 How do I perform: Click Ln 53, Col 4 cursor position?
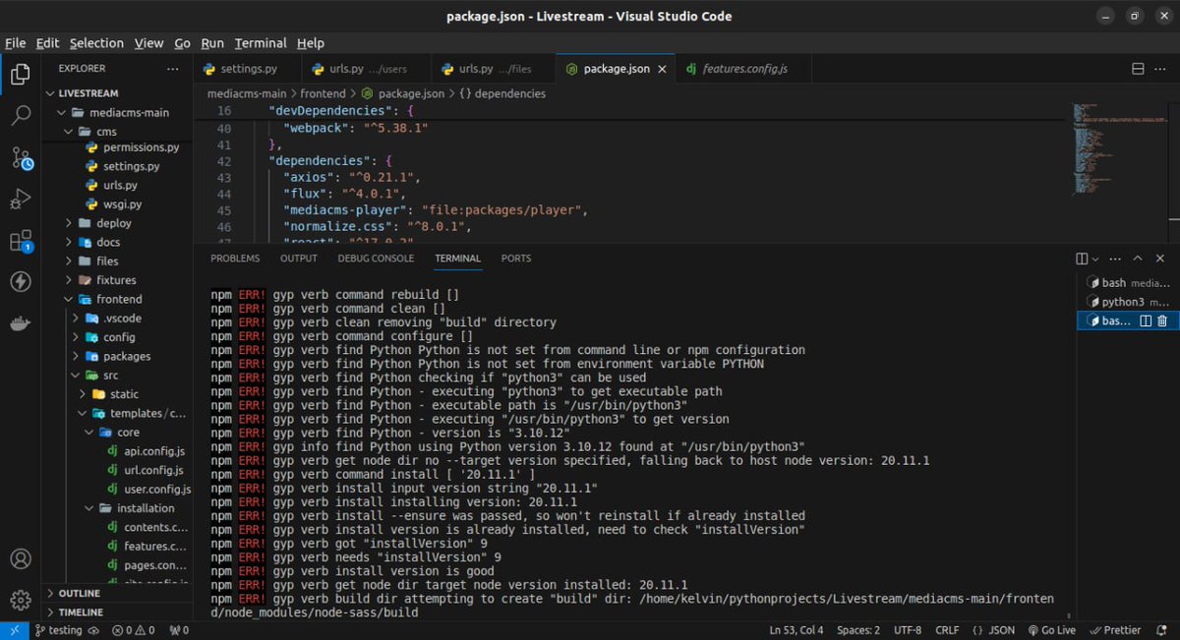pos(795,630)
